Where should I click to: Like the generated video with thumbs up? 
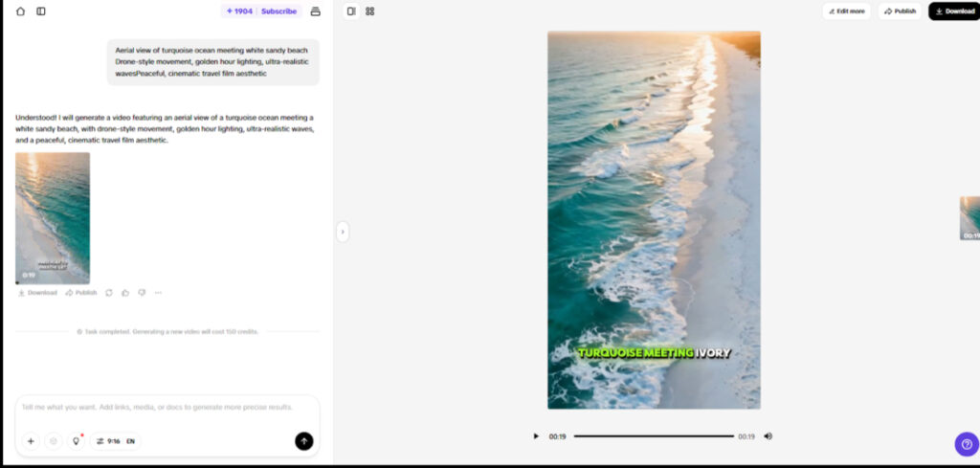tap(125, 293)
